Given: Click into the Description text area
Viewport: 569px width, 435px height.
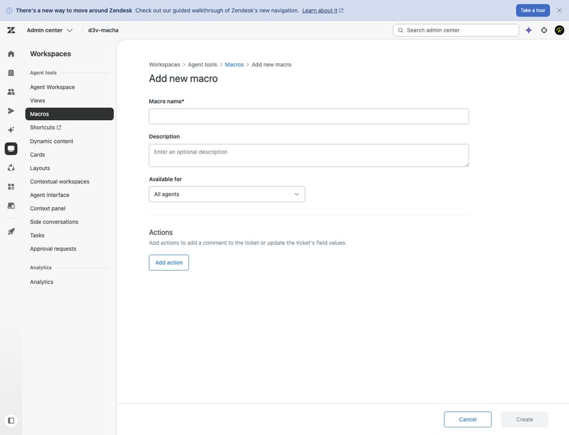Looking at the screenshot, I should point(309,156).
